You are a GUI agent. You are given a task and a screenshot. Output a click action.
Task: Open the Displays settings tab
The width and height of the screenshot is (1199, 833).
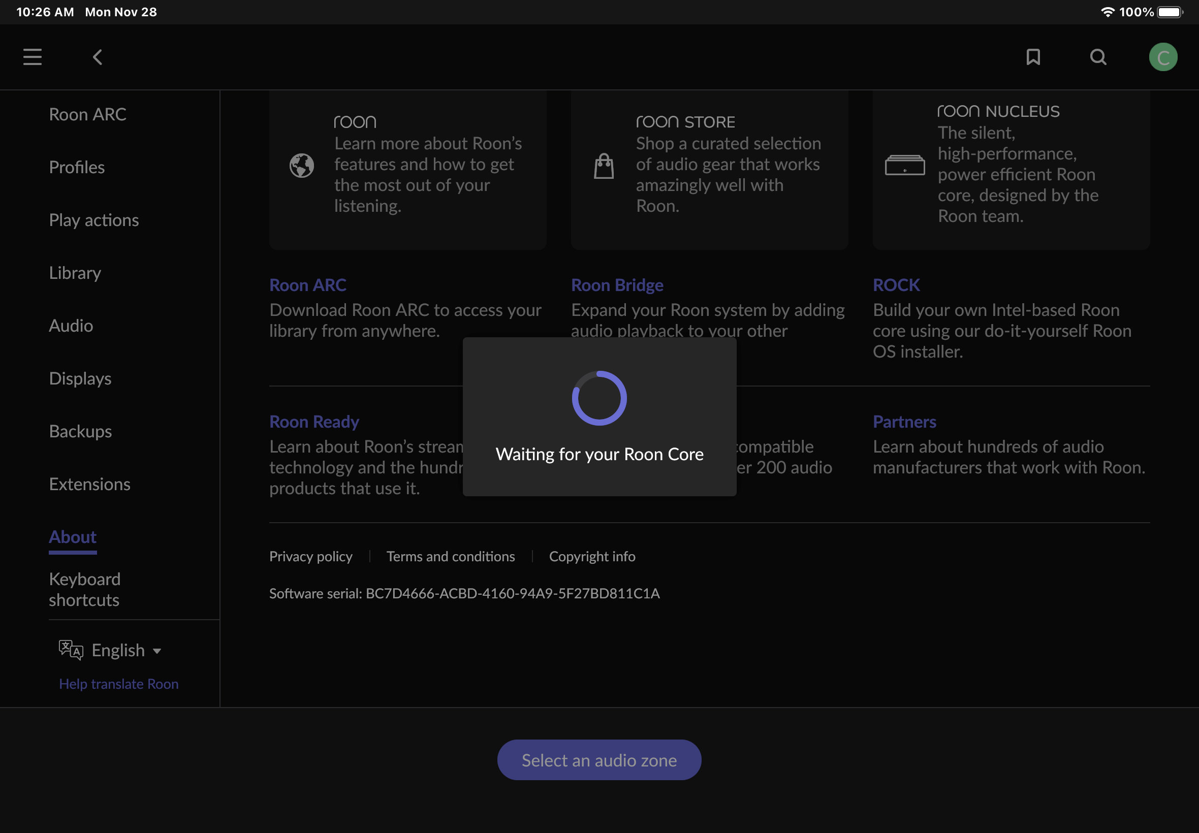coord(80,378)
